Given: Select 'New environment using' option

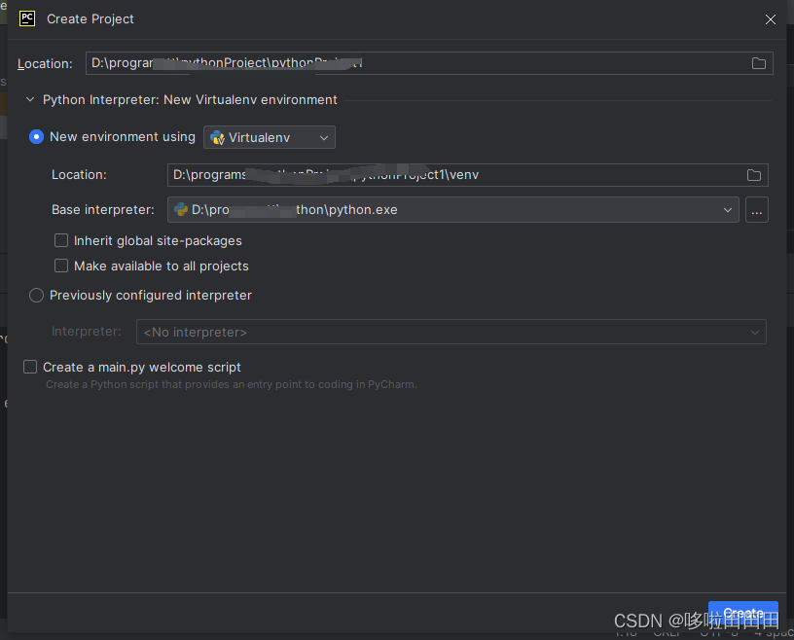Looking at the screenshot, I should [36, 136].
